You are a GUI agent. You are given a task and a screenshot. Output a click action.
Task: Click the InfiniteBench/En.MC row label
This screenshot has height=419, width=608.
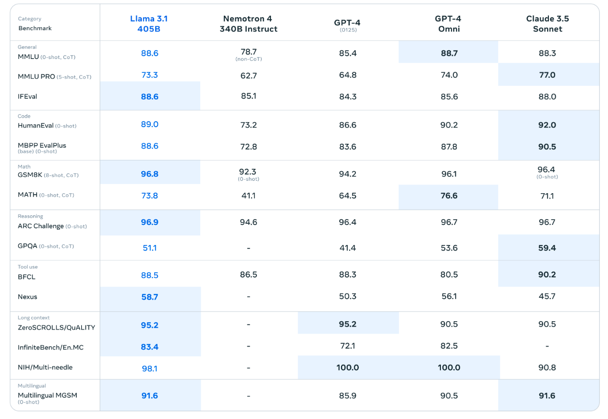coord(50,347)
